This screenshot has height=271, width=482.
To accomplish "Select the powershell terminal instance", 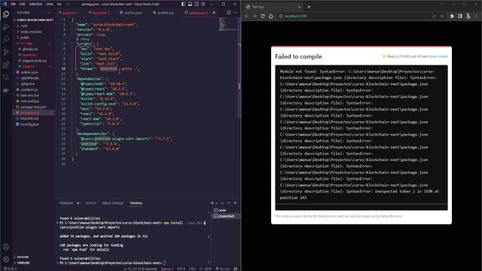I will pos(226,216).
